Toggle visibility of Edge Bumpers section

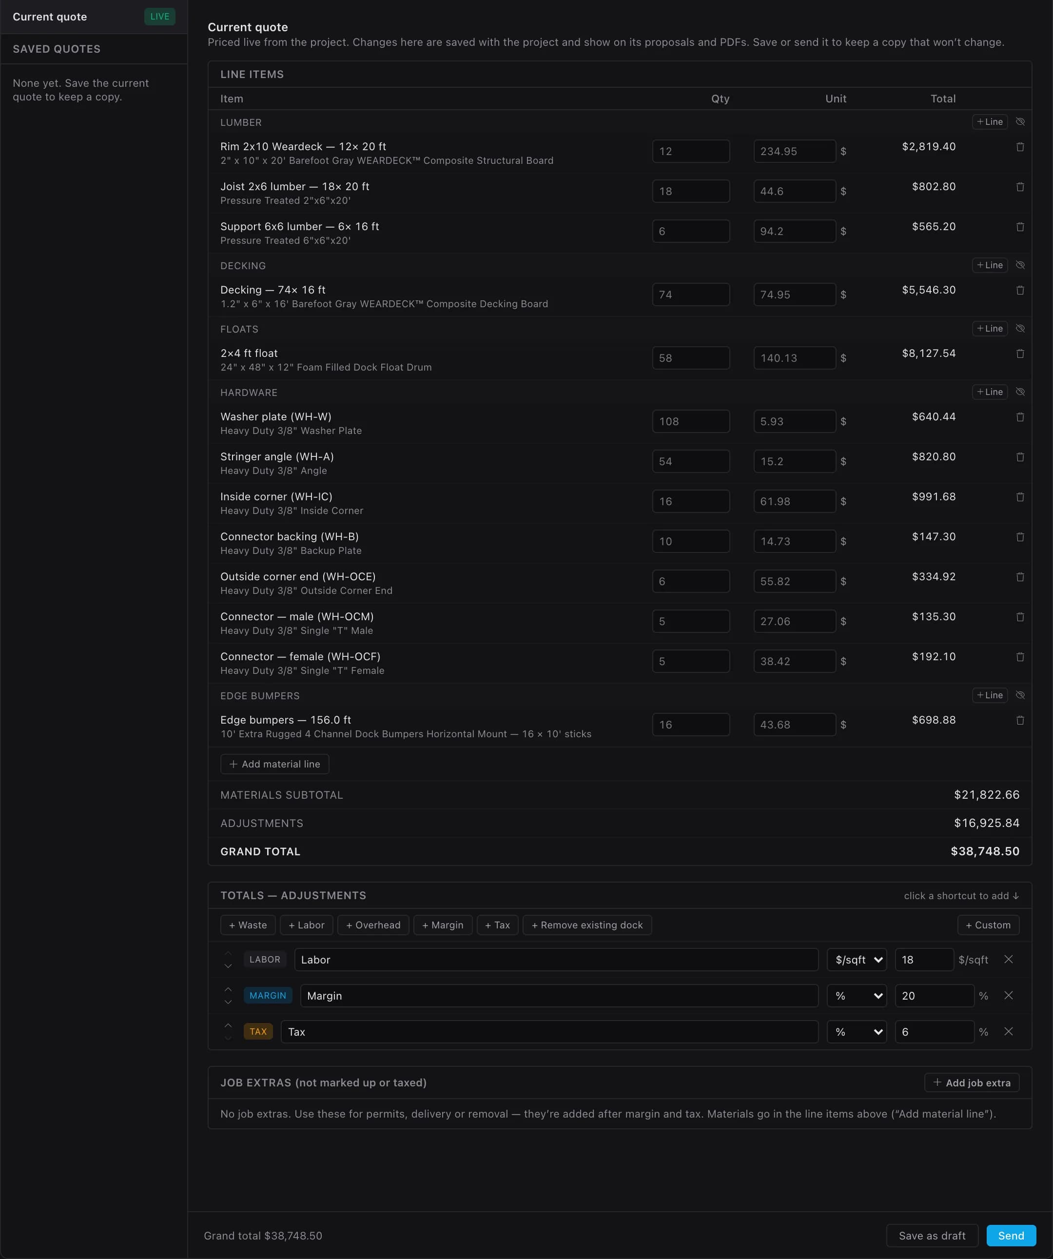tap(1020, 695)
